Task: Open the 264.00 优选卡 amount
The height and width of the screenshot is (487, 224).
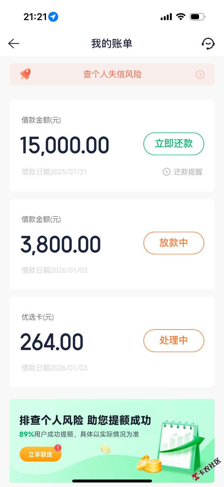Action: (52, 342)
